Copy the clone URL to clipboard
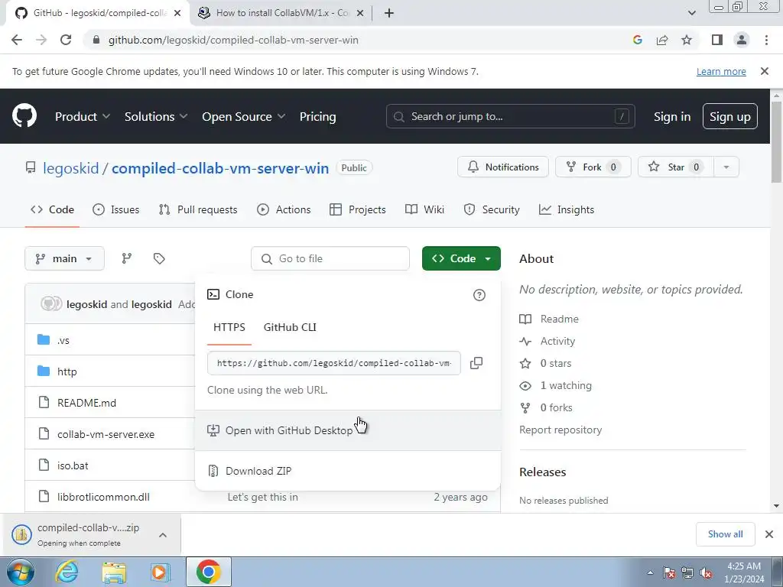 [x=476, y=363]
